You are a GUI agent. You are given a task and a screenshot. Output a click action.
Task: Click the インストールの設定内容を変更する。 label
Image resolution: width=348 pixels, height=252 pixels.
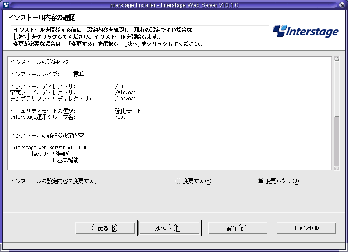[x=54, y=181]
